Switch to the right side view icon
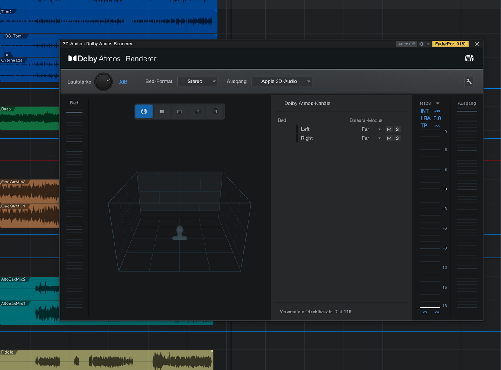The image size is (501, 370). click(x=198, y=111)
